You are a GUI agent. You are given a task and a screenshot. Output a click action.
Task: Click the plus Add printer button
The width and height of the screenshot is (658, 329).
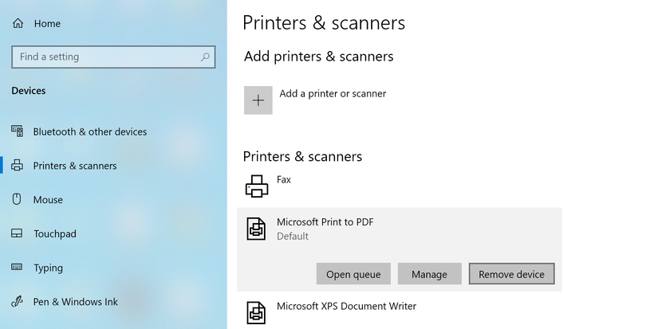(x=258, y=100)
